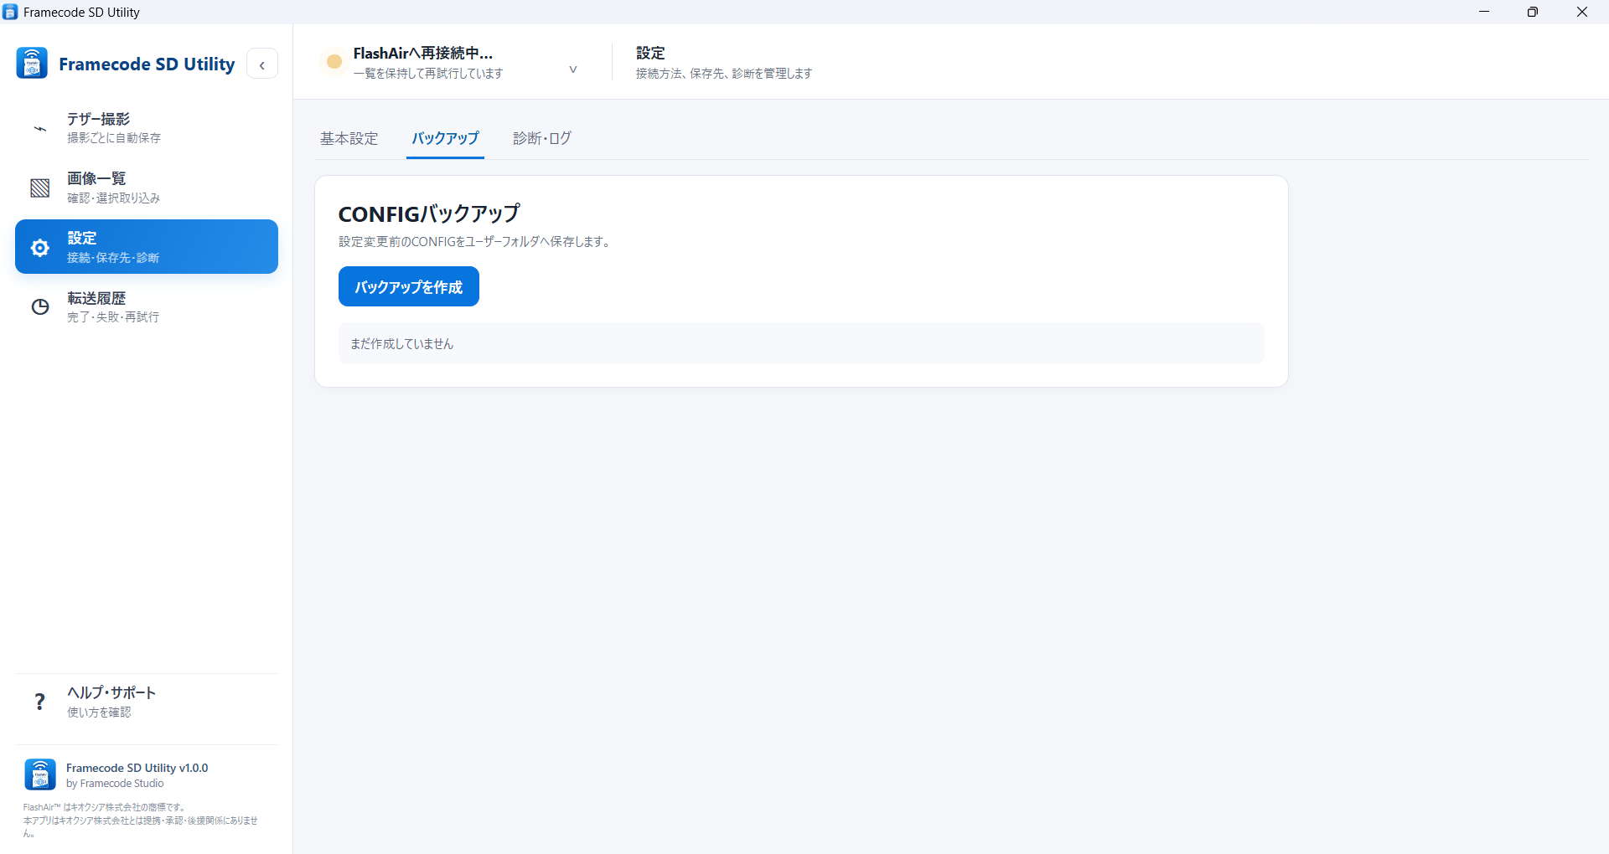Expand the FlashAir connection status dropdown
Image resolution: width=1609 pixels, height=854 pixels.
(x=573, y=69)
